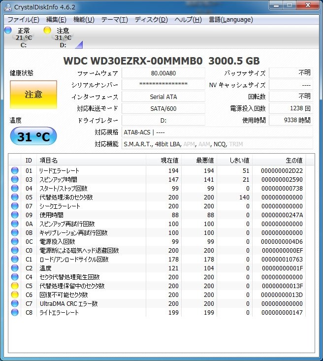Open the 機能(U) menu
This screenshot has height=361, width=323.
point(84,20)
